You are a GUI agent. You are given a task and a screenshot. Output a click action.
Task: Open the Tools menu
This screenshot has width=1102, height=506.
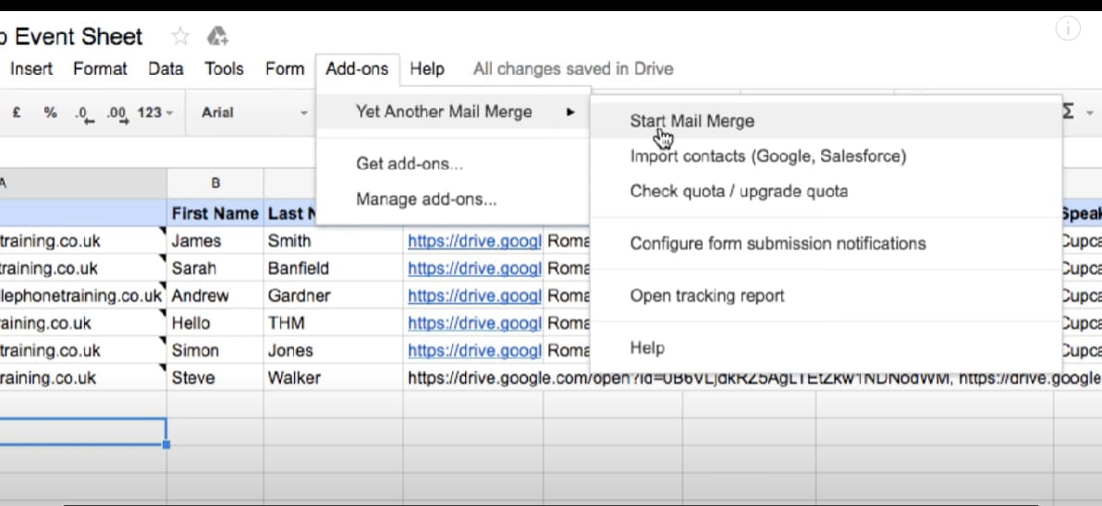point(225,68)
